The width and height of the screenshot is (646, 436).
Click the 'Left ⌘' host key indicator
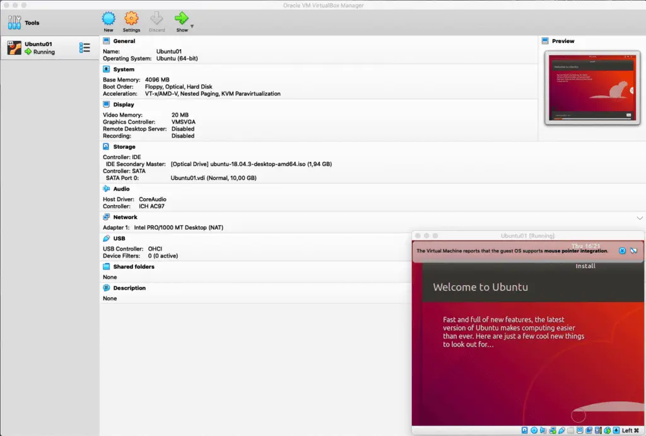click(630, 430)
